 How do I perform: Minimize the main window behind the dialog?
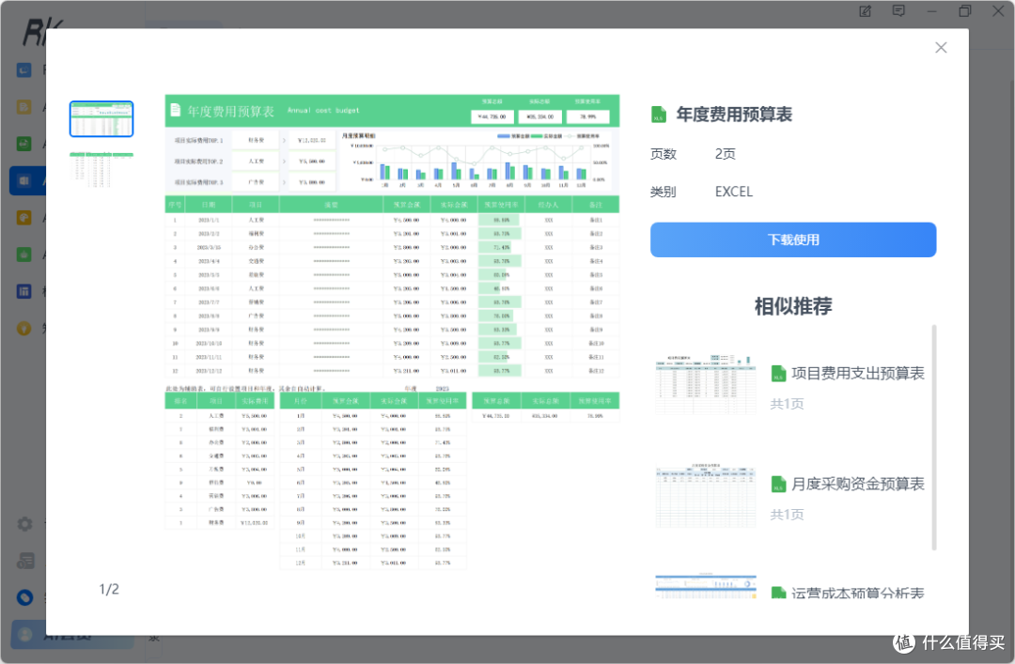(x=931, y=11)
